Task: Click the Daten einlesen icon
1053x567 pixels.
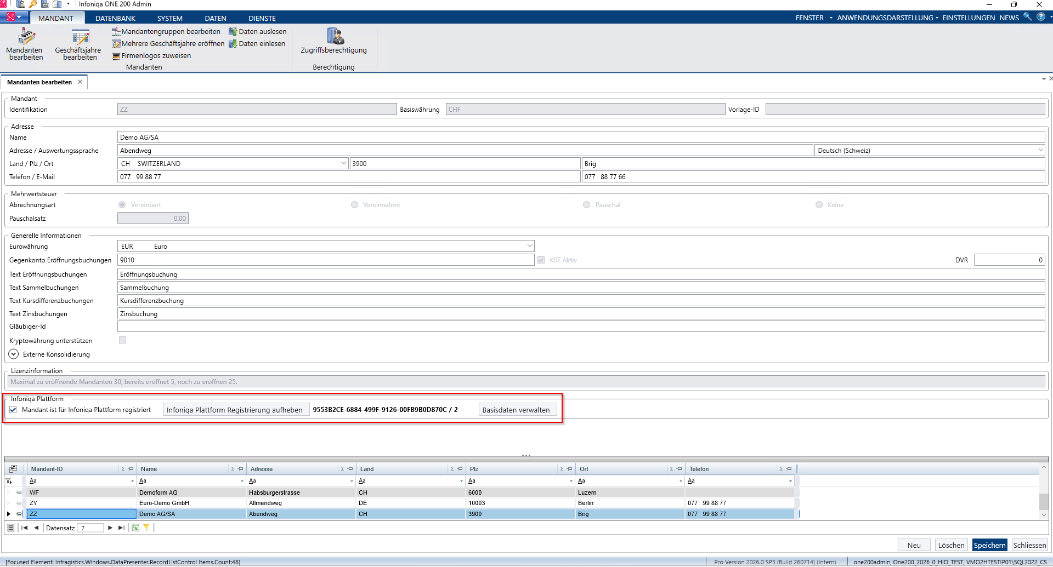Action: tap(233, 44)
